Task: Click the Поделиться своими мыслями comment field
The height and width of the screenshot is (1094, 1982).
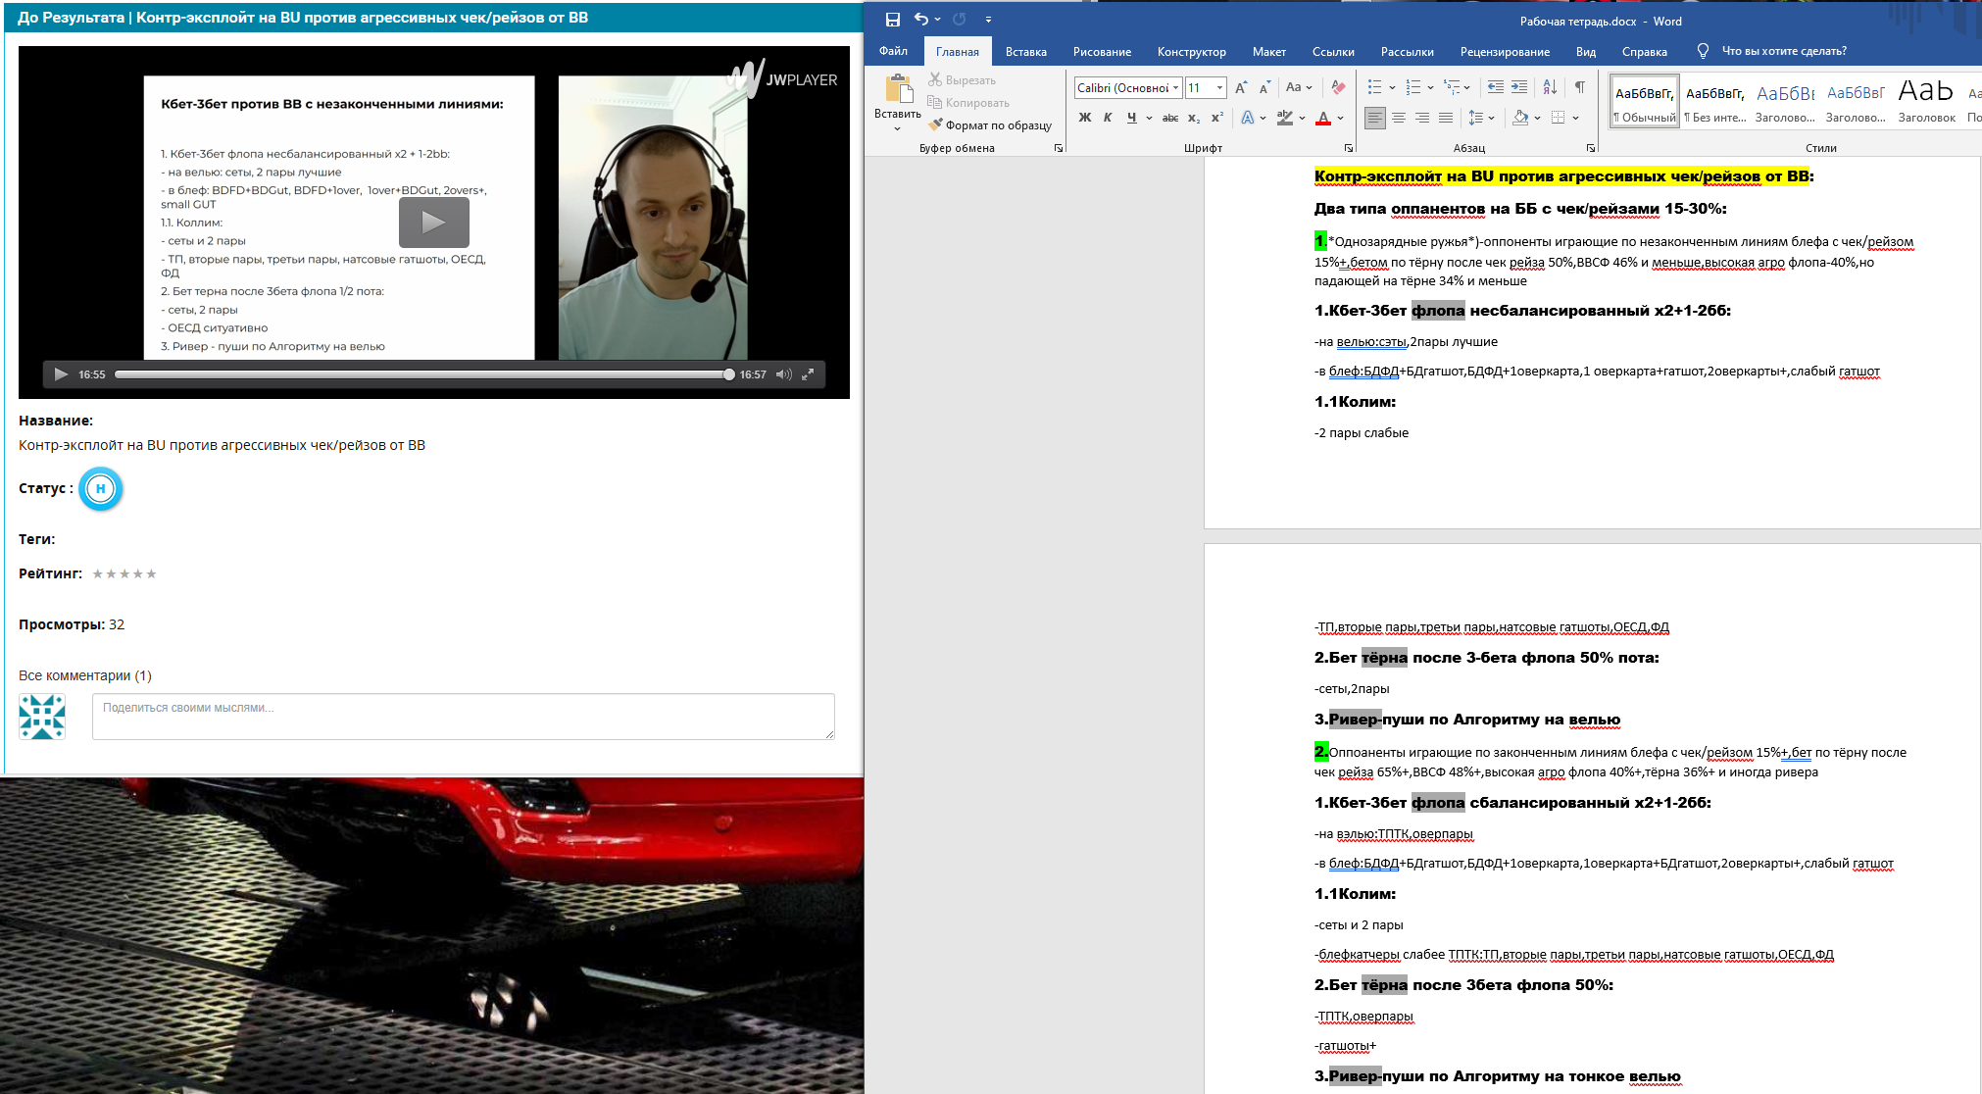Action: pos(464,716)
